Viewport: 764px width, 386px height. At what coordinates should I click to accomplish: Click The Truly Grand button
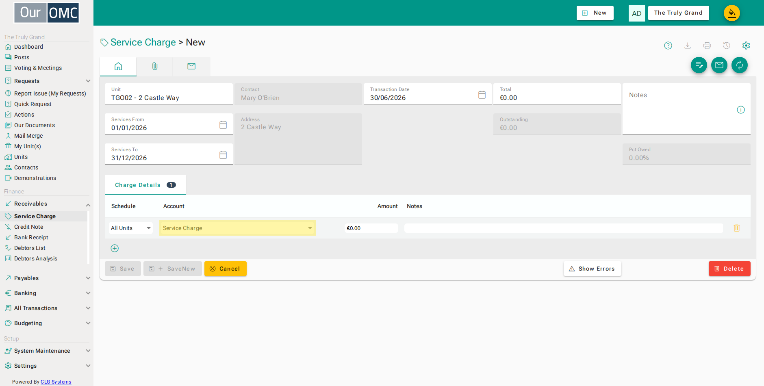click(678, 13)
